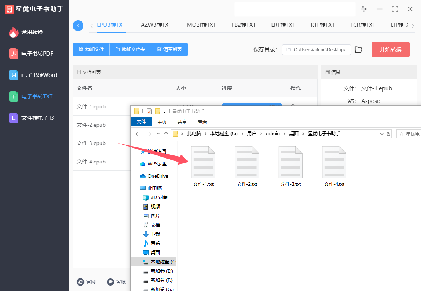Select 视频 folder in navigation pane
The height and width of the screenshot is (291, 421).
152,207
